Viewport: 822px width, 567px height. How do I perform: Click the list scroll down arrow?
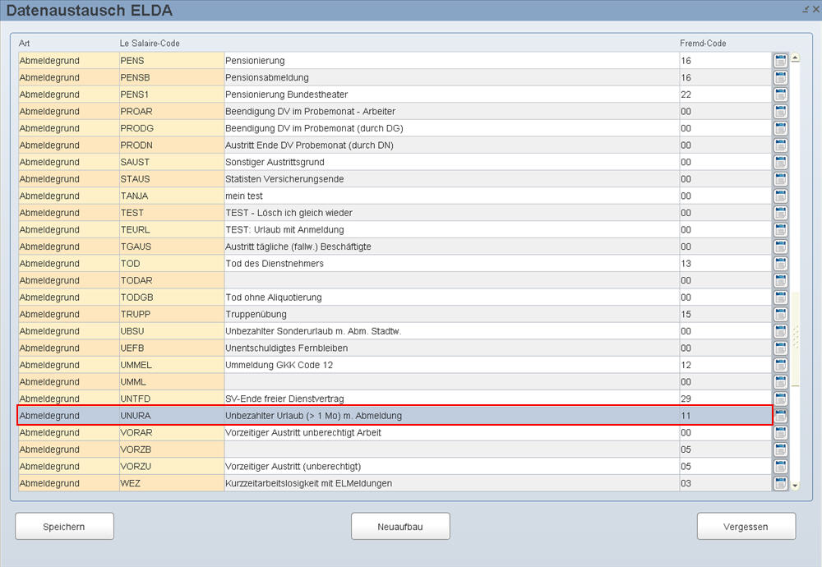click(795, 486)
